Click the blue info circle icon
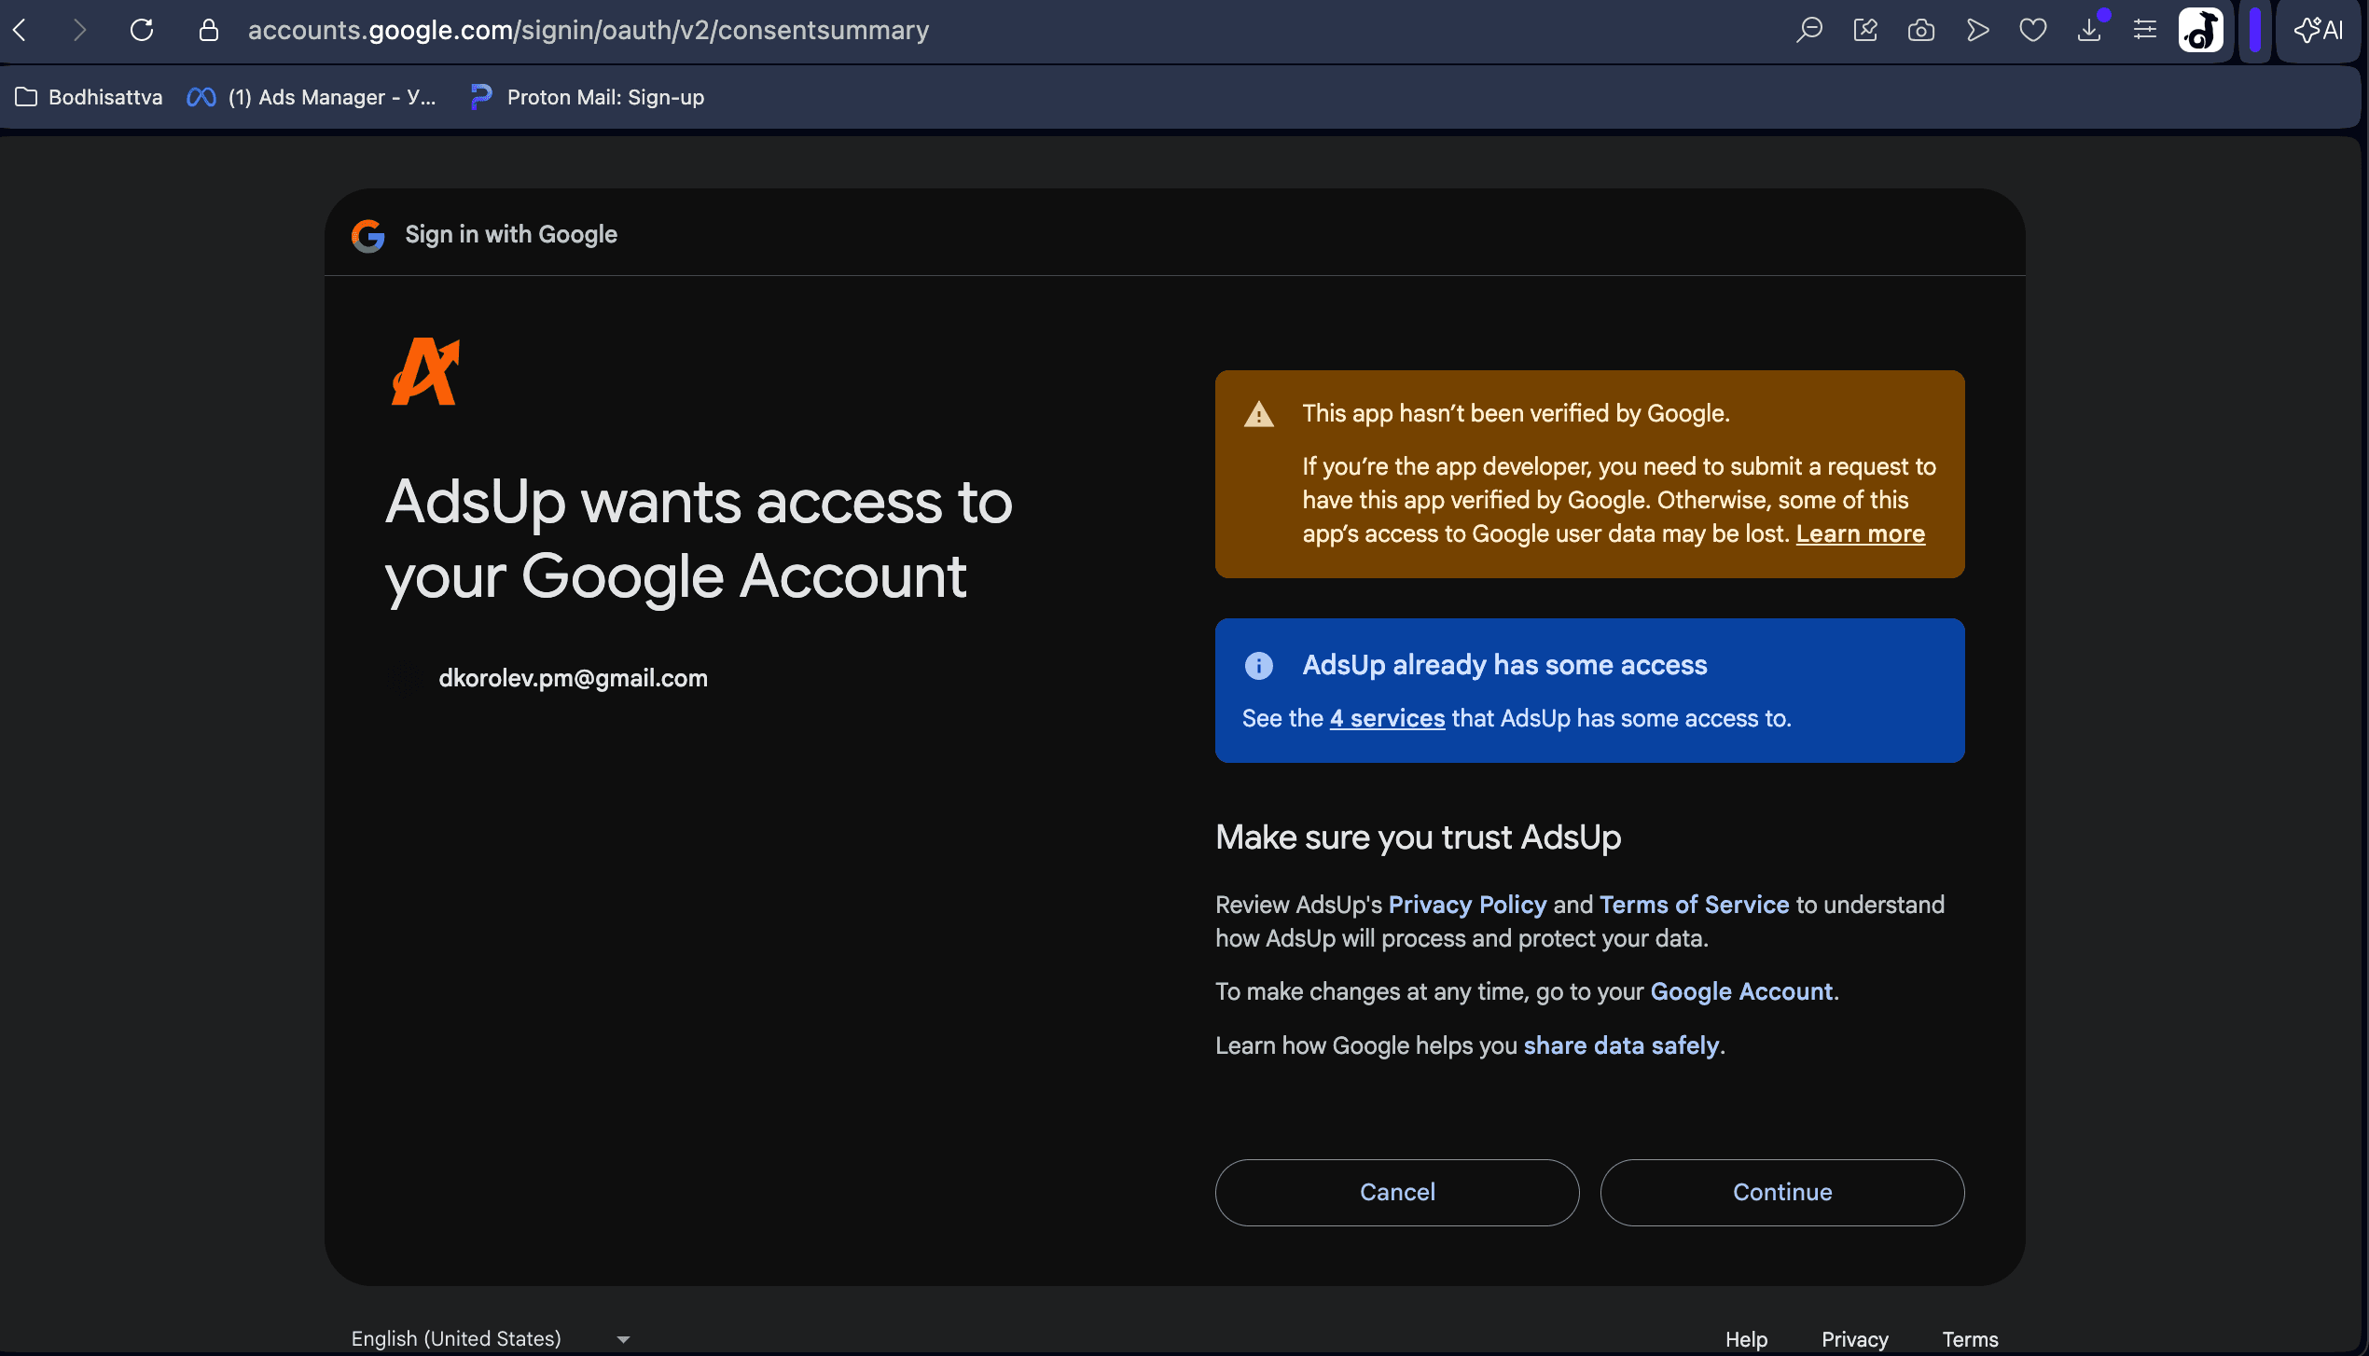This screenshot has height=1356, width=2369. coord(1259,665)
